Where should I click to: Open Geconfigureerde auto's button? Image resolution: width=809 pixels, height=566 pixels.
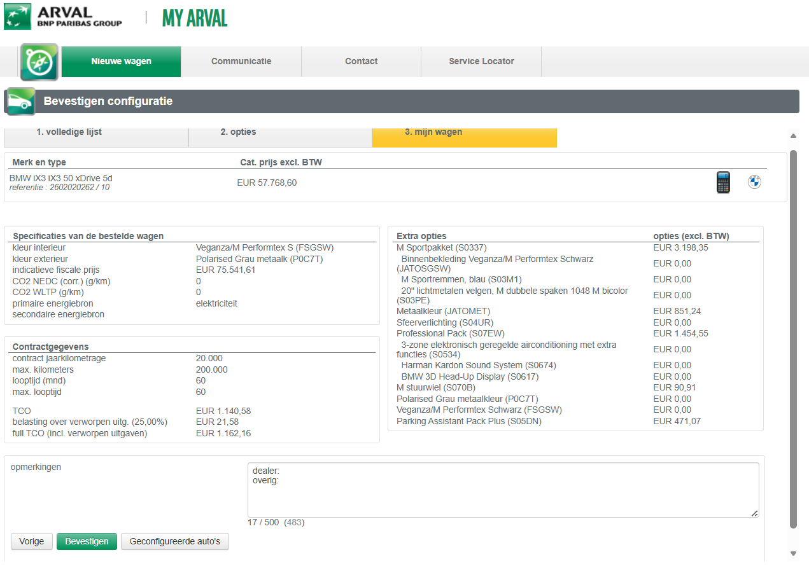coord(175,541)
